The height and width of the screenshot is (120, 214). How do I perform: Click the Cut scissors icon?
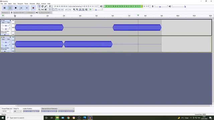point(50,10)
